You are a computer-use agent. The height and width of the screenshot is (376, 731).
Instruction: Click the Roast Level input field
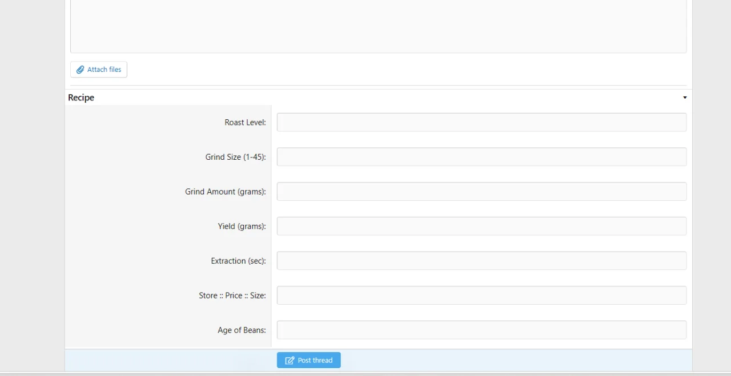coord(481,122)
